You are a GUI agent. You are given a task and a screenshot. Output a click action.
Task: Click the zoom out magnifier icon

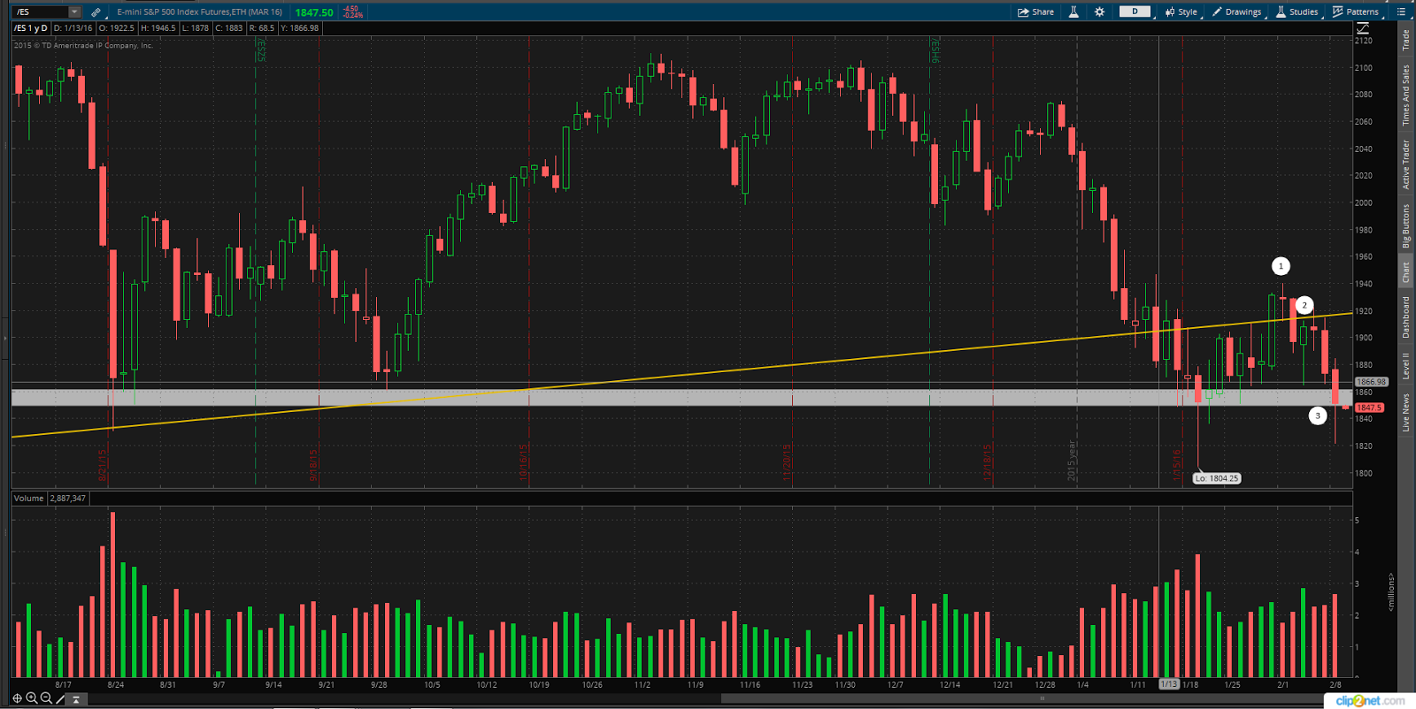pyautogui.click(x=46, y=698)
